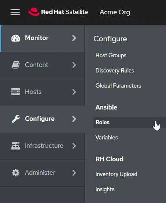Expand the Monitor menu chevron
The width and height of the screenshot is (166, 203).
[x=74, y=38]
